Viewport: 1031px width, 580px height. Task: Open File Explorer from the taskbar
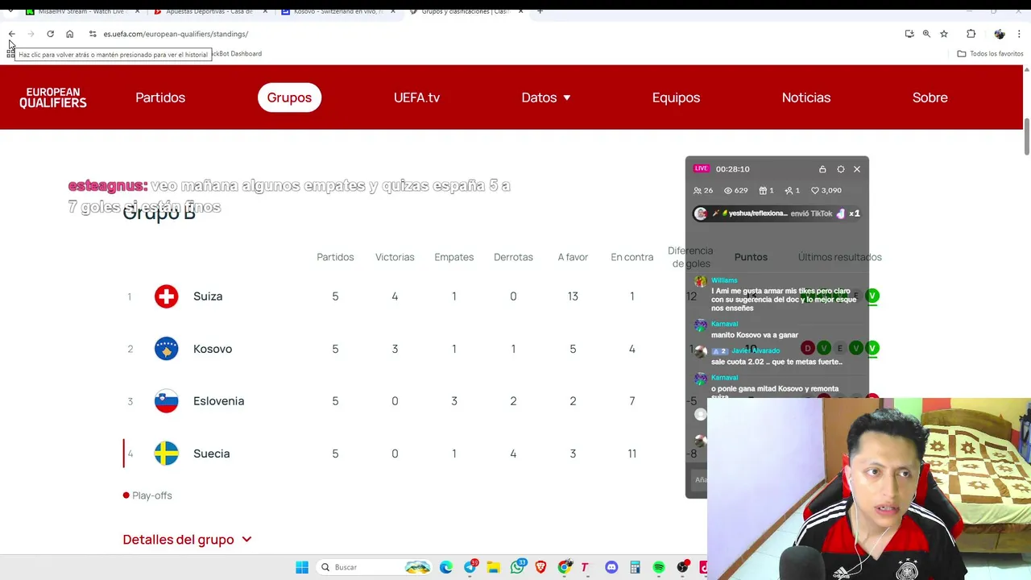(x=493, y=567)
